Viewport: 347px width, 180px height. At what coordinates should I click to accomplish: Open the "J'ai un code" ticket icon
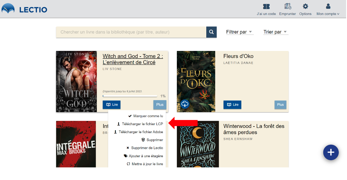[266, 7]
